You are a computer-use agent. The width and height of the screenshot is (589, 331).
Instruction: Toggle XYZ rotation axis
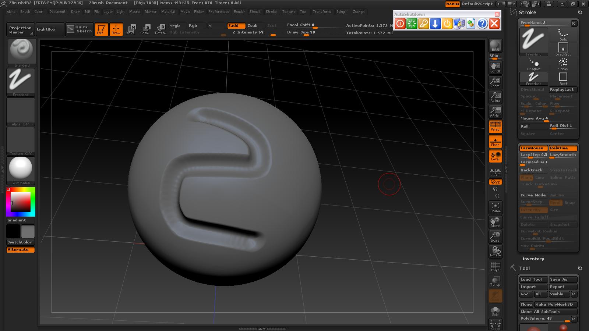point(495,182)
